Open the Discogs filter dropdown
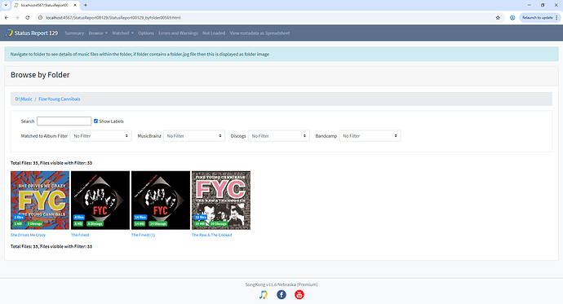Viewport: 563px width, 304px height. click(x=278, y=136)
